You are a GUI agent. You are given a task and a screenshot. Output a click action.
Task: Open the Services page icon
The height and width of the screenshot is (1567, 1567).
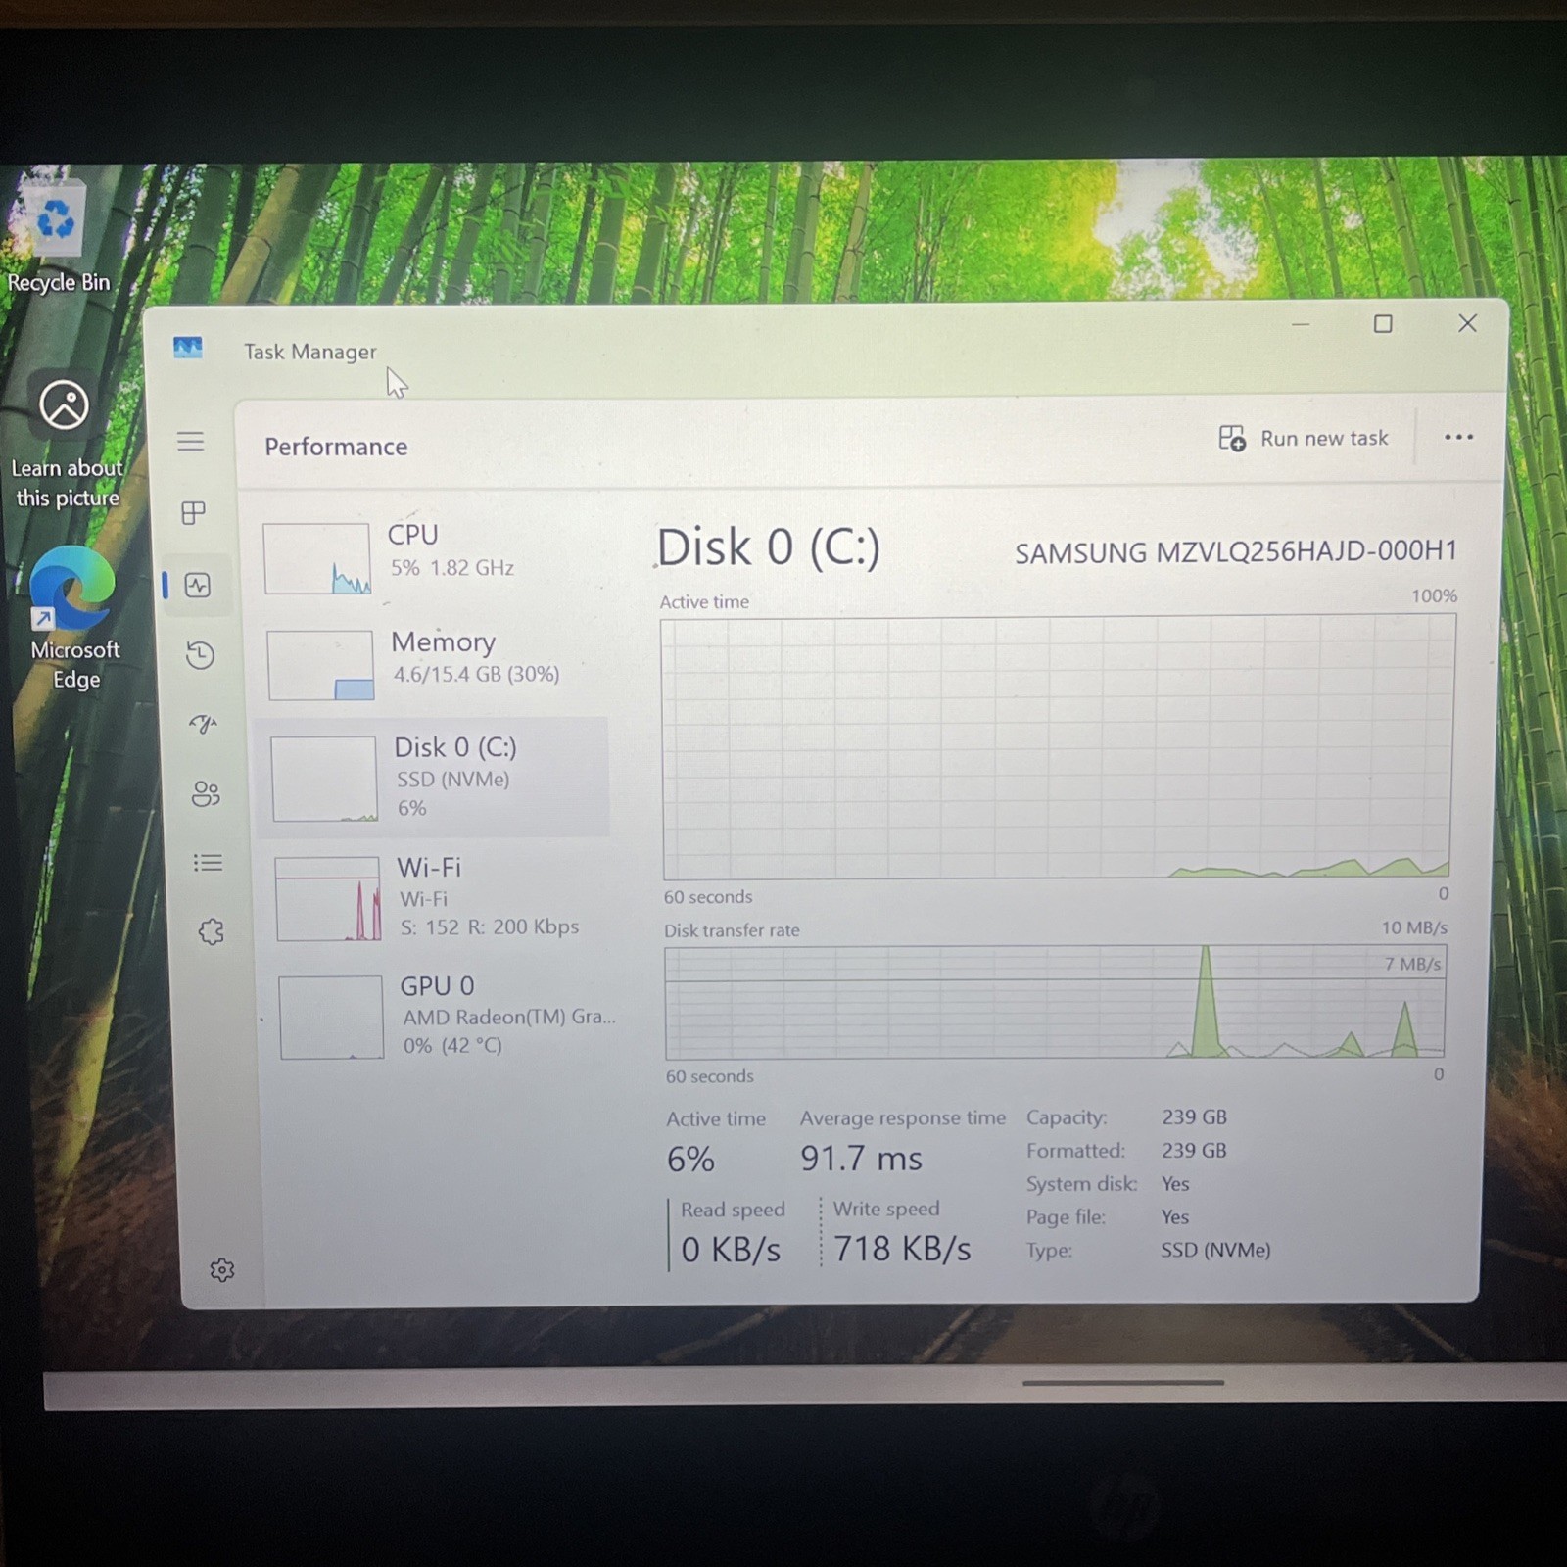coord(211,931)
